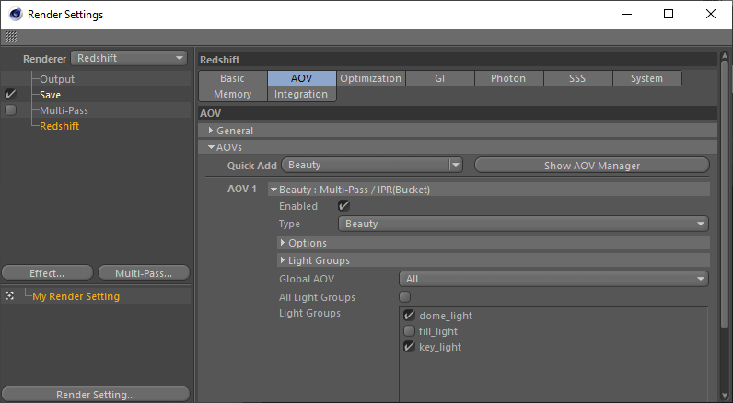Open the System tab
The width and height of the screenshot is (733, 403).
click(647, 78)
